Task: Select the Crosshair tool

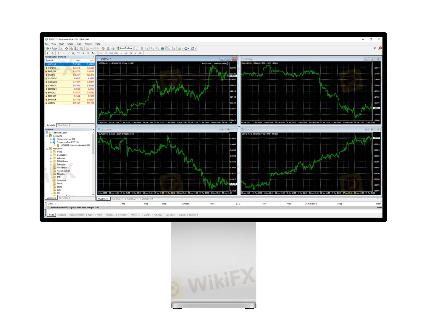Action: (x=52, y=53)
